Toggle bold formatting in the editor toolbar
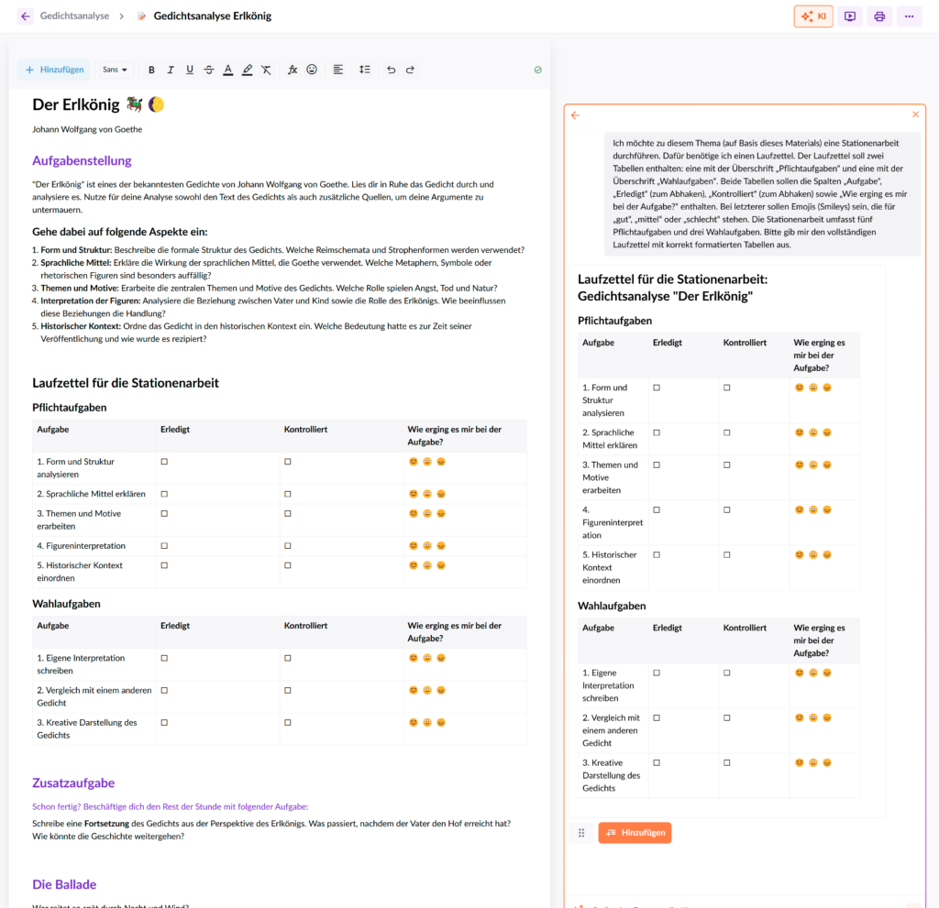Viewport: 939px width, 908px height. pyautogui.click(x=151, y=70)
